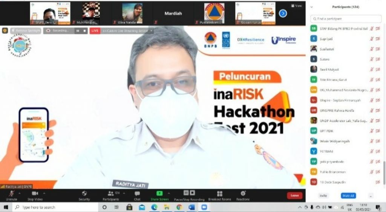Open the more options menu beside Mute All

point(371,196)
